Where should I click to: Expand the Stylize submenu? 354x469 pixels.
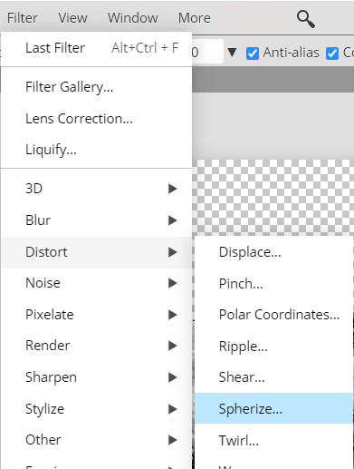[x=97, y=409]
